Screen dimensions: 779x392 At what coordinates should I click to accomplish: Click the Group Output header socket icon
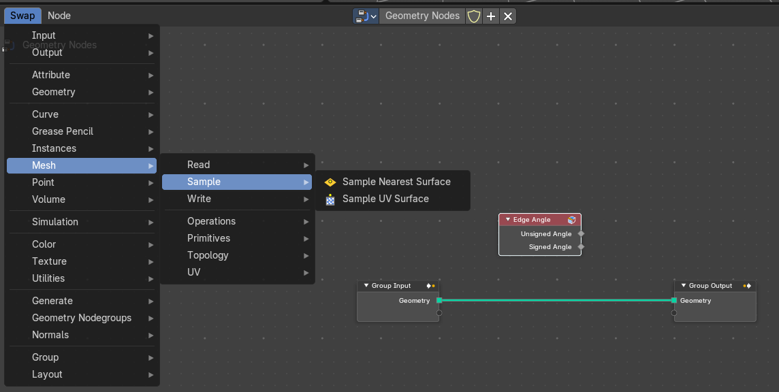pos(747,286)
